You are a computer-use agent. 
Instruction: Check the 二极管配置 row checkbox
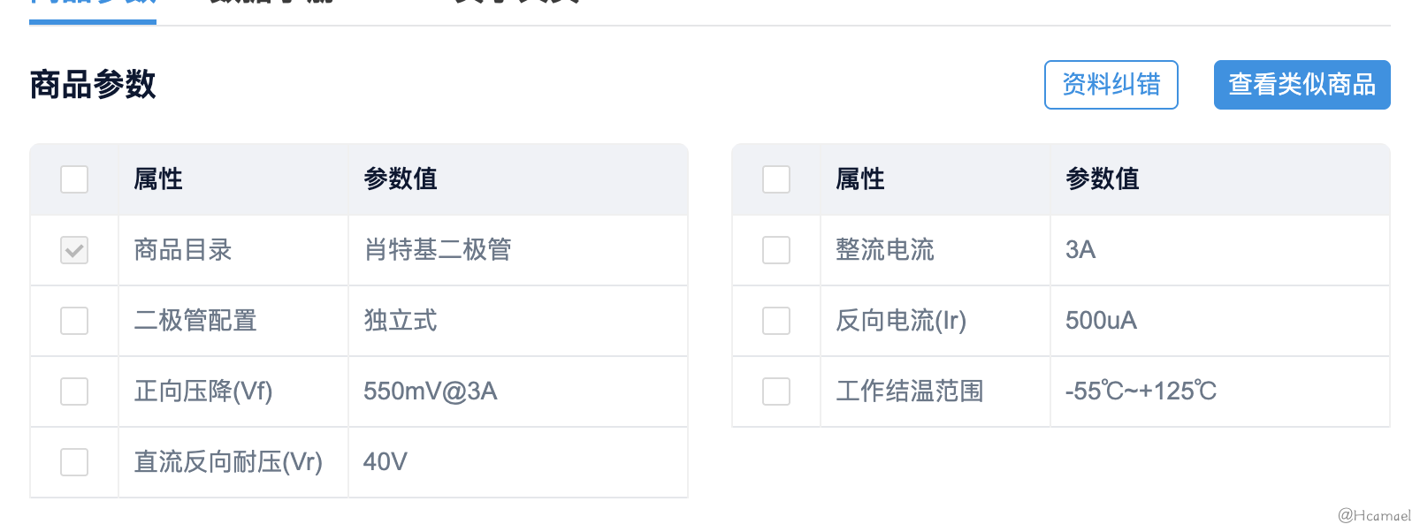click(x=74, y=321)
